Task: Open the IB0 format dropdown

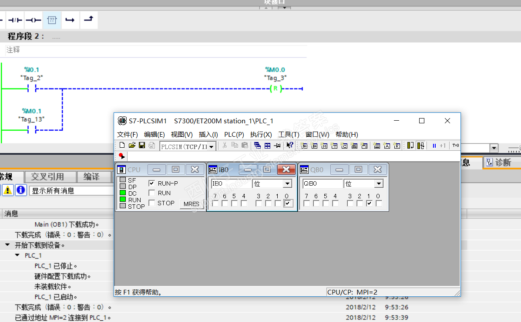Action: tap(287, 183)
